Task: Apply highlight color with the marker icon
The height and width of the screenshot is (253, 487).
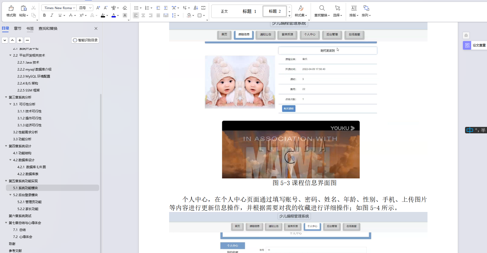Action: pyautogui.click(x=103, y=15)
